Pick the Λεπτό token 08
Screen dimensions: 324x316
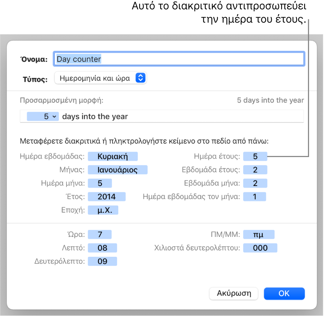[103, 248]
